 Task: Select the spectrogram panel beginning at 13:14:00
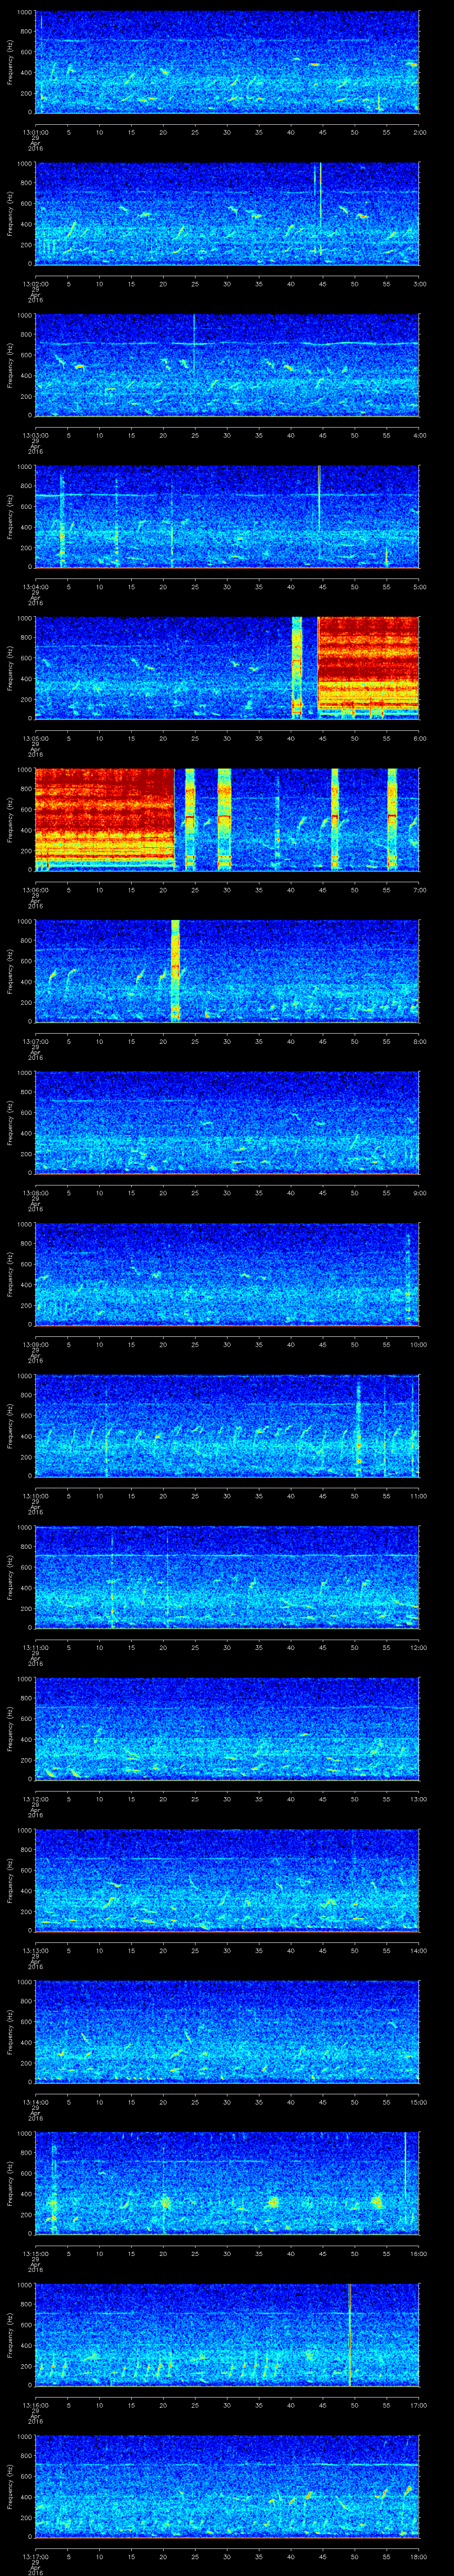click(227, 2032)
